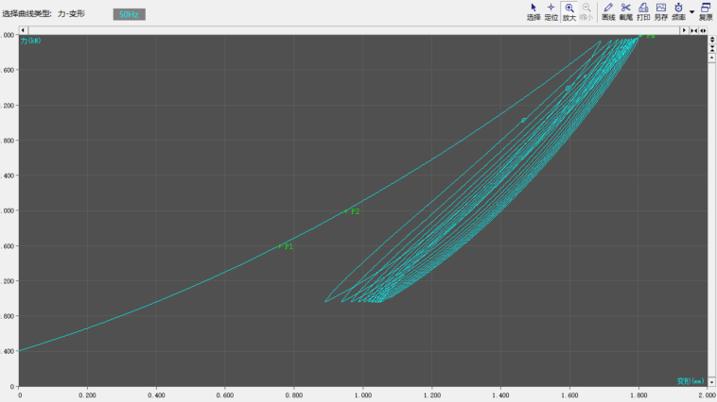
Task: Expand horizontal axis with outward arrows button
Action: click(703, 30)
